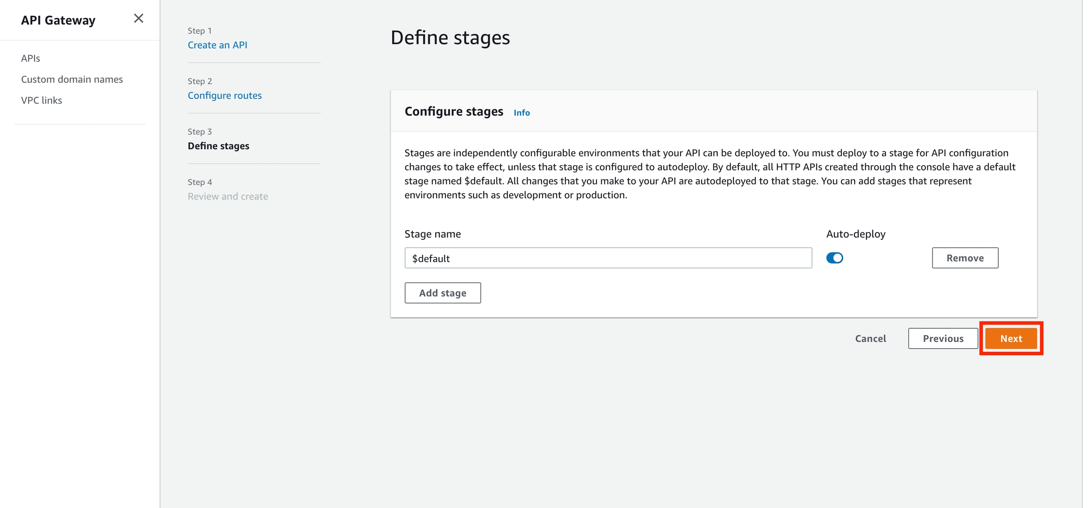Click the Define stages page heading
Viewport: 1089px width, 508px height.
[450, 38]
